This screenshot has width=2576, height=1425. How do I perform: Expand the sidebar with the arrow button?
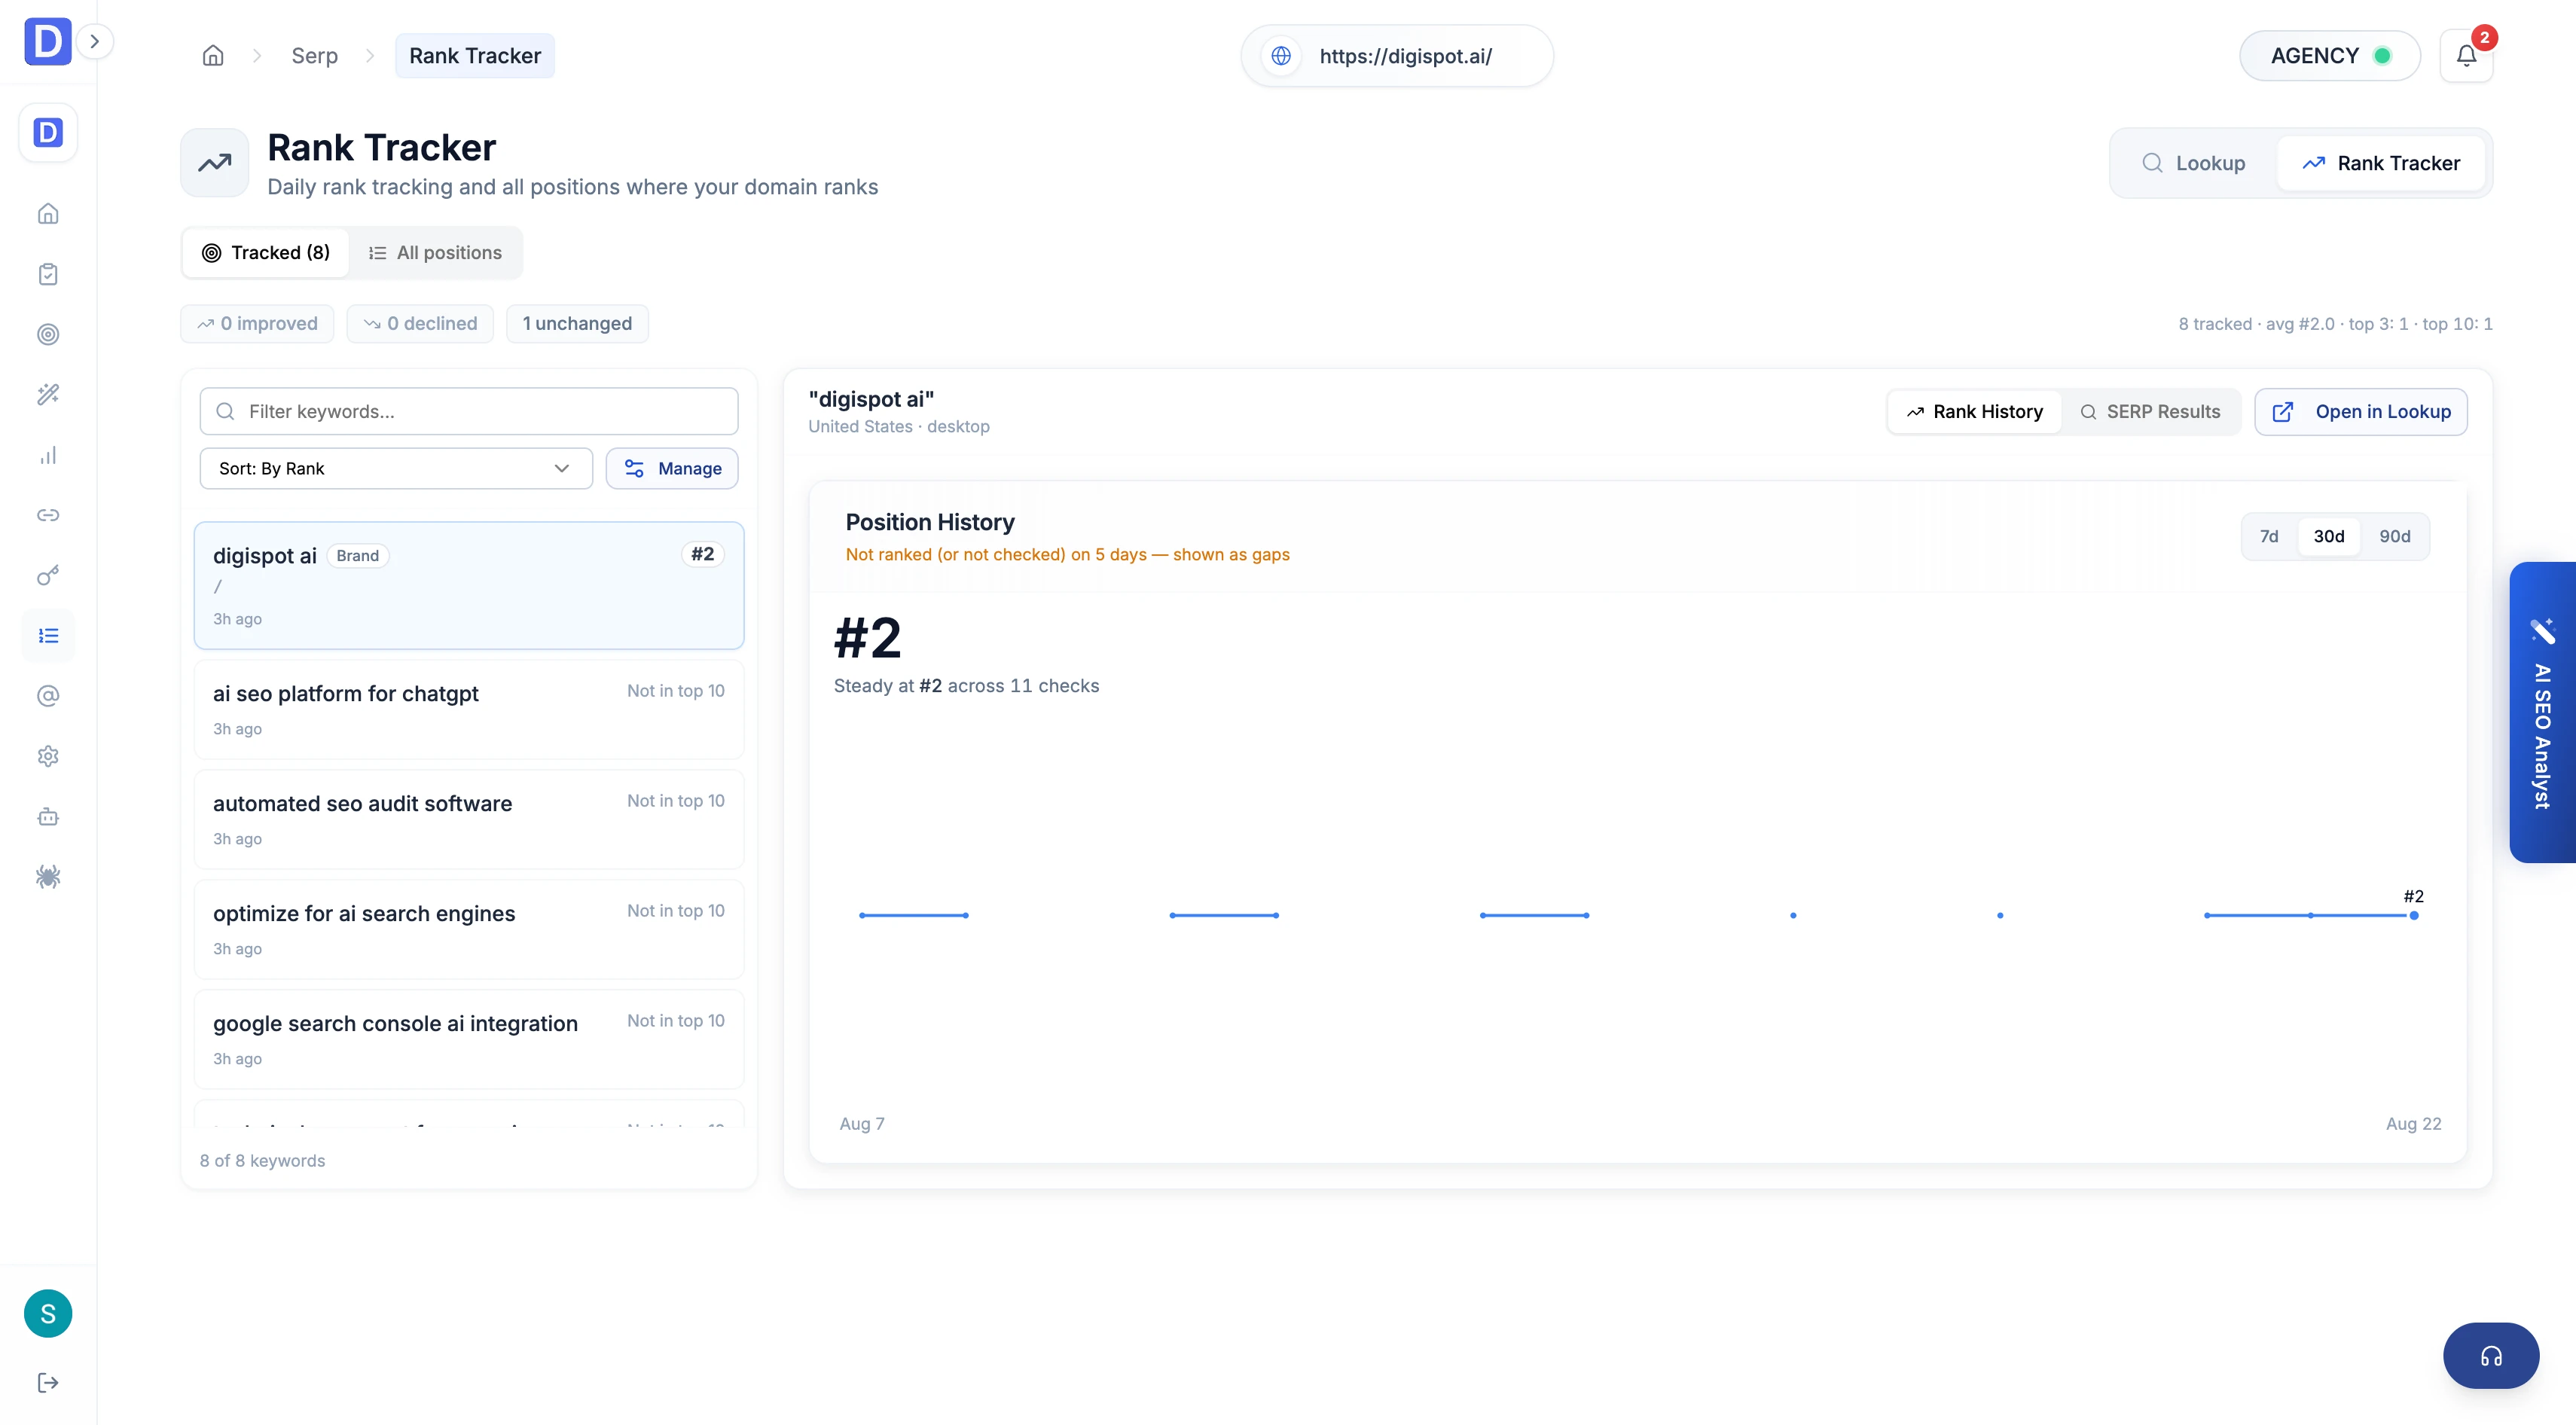(x=95, y=41)
